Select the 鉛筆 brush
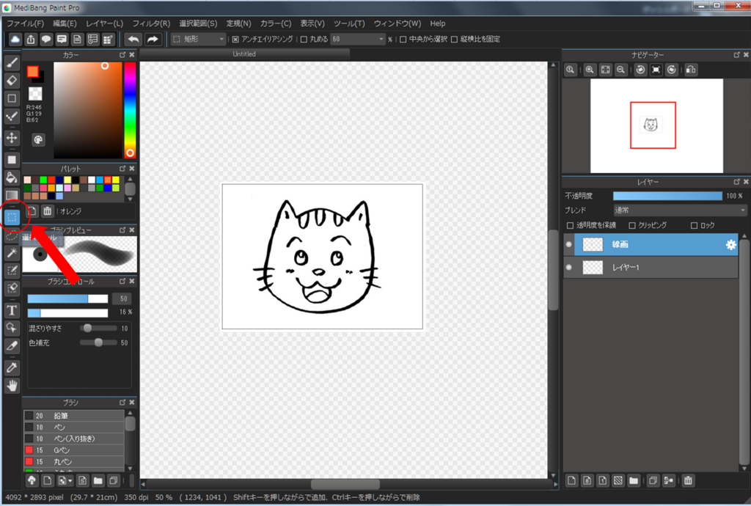The image size is (751, 506). click(74, 416)
